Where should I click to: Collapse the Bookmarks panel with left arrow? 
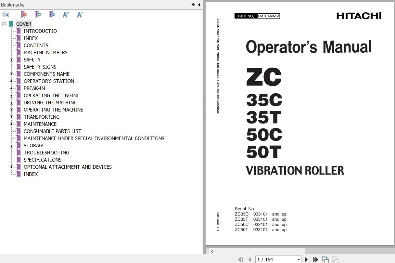pyautogui.click(x=199, y=5)
